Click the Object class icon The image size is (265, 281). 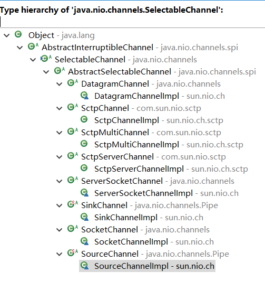coord(18,34)
